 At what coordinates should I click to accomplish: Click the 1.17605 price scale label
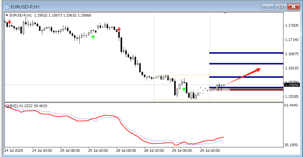pos(292,25)
